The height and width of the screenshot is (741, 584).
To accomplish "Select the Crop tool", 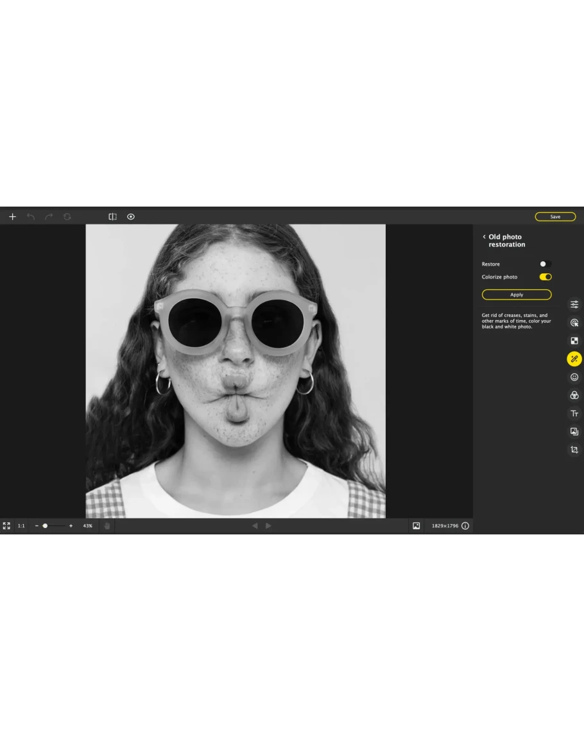I will tap(574, 450).
